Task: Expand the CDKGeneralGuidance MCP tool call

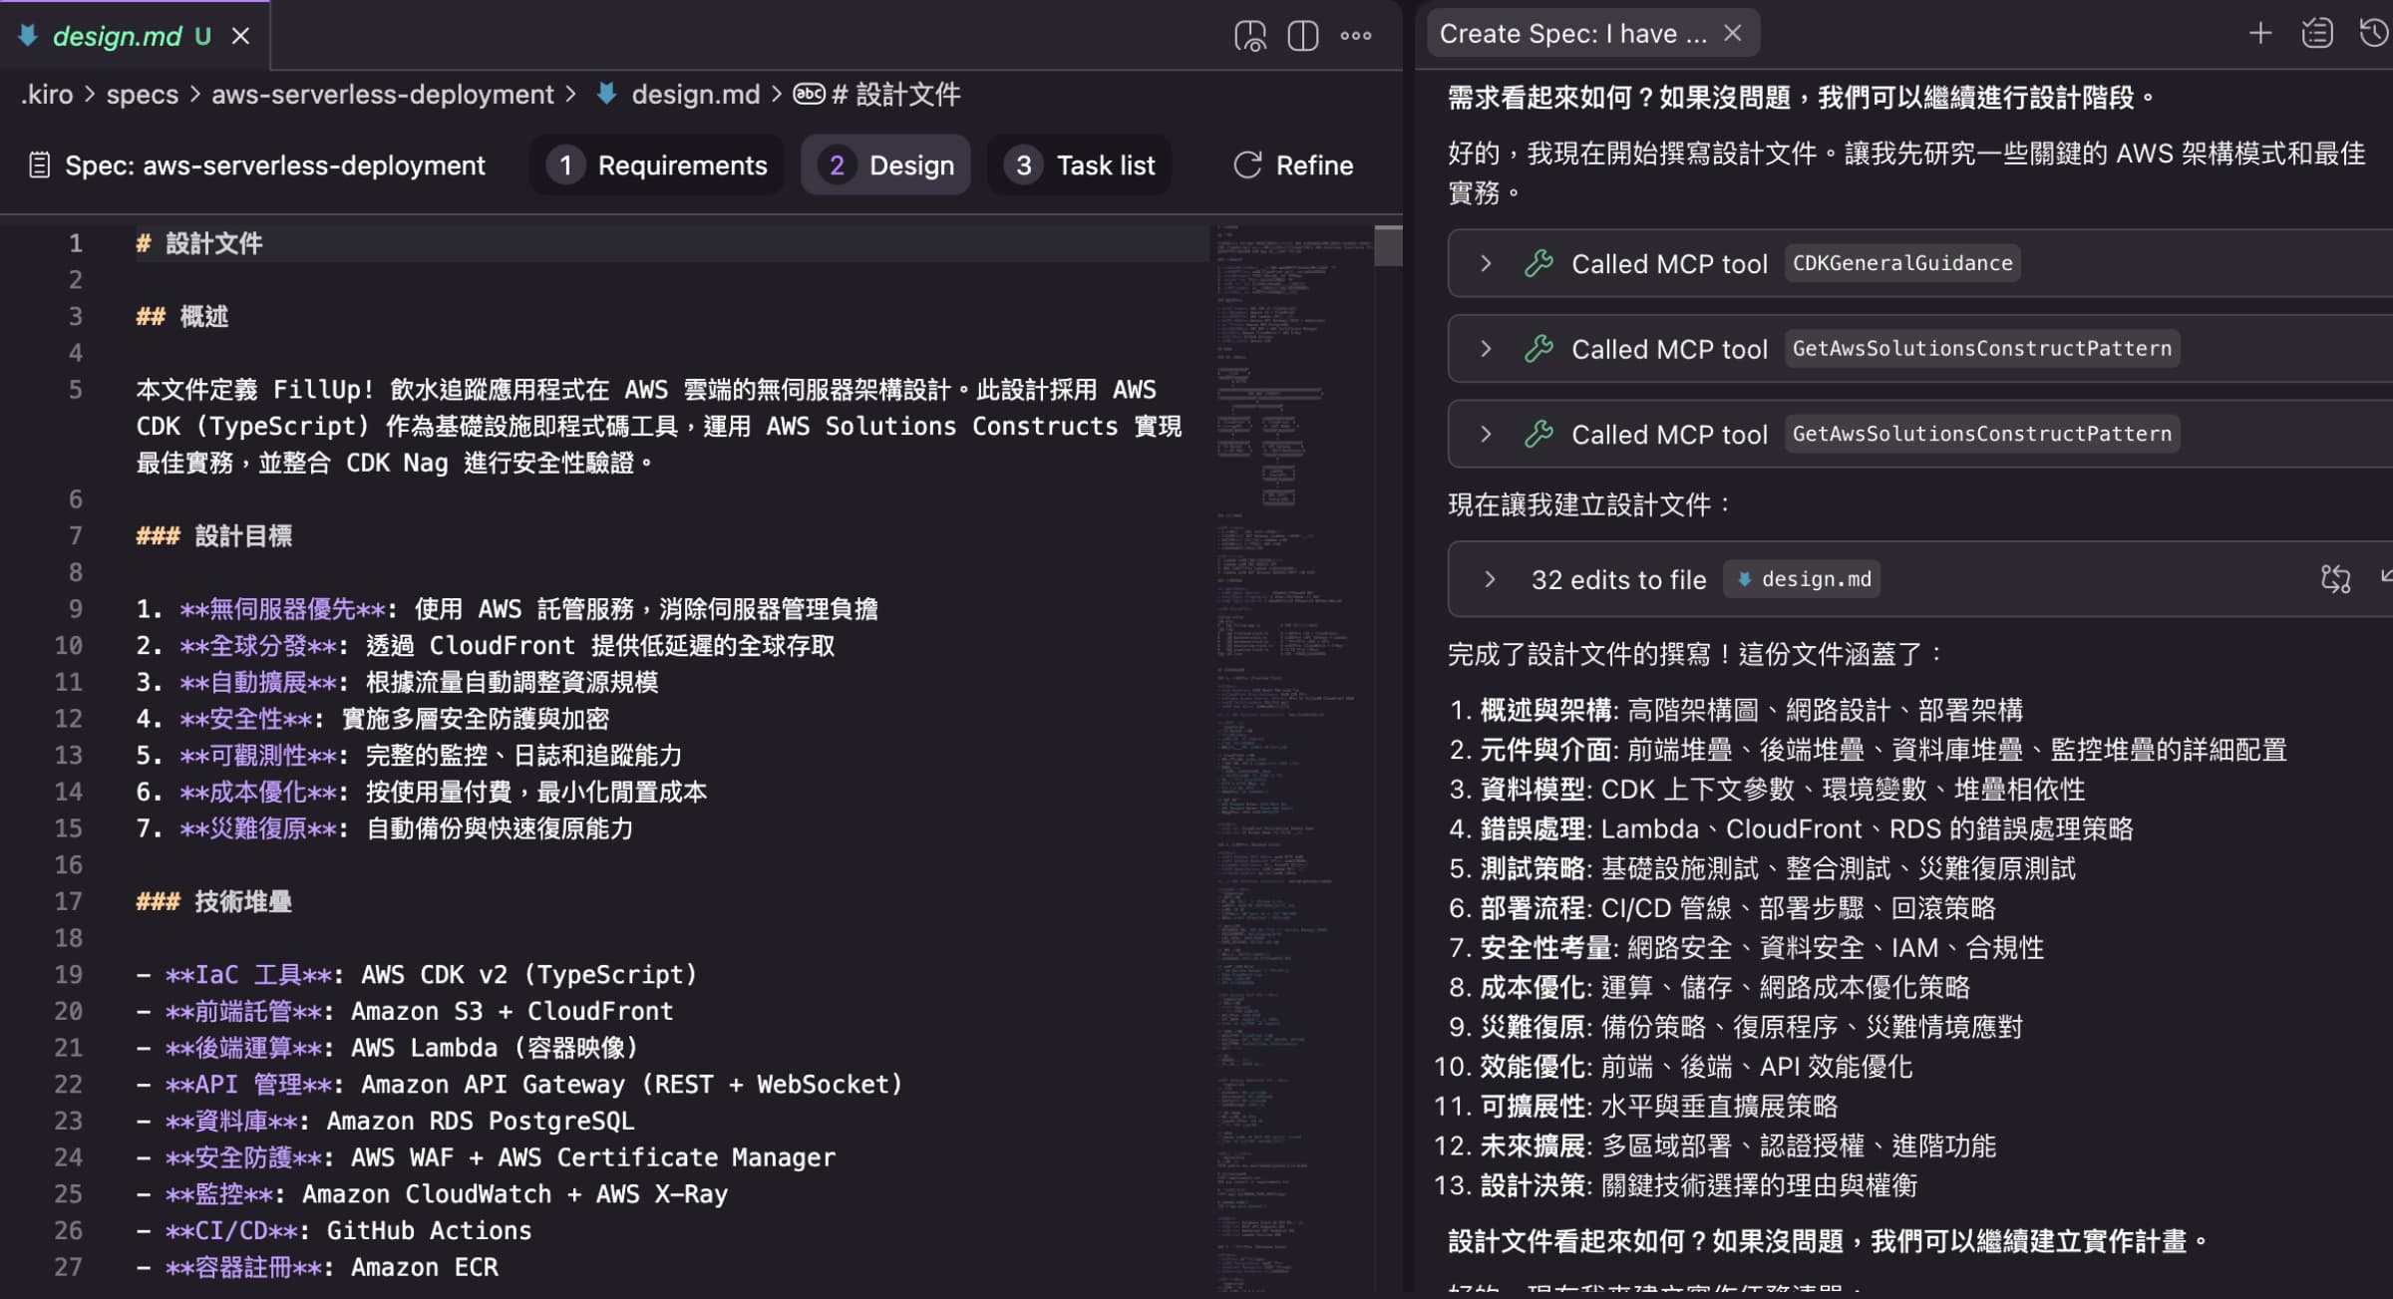Action: coord(1487,262)
